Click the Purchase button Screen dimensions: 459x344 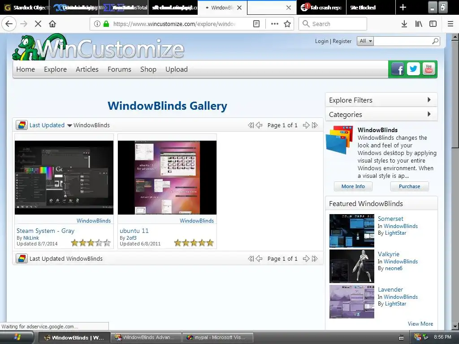410,186
